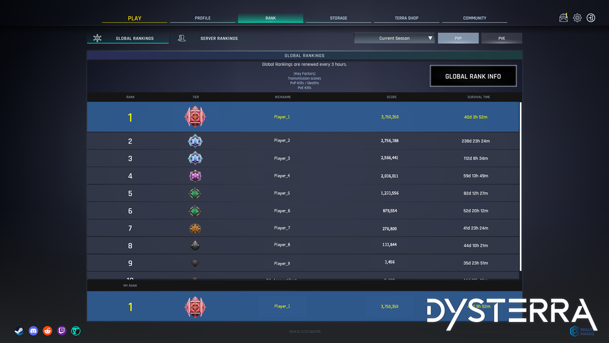Screen dimensions: 609x343
Task: Click the Survival Time column header
Action: tap(479, 97)
